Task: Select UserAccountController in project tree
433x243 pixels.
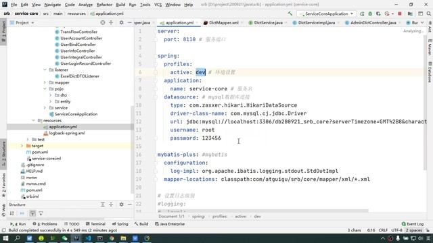Action: point(81,38)
